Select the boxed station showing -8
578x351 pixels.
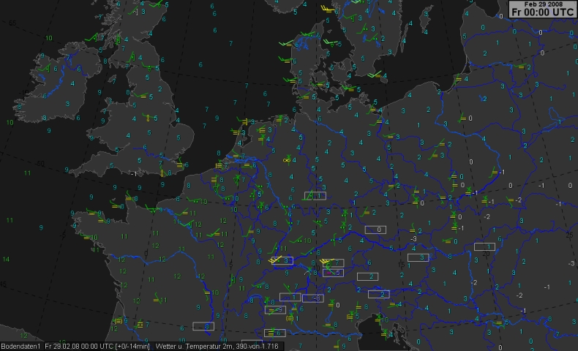[312, 298]
